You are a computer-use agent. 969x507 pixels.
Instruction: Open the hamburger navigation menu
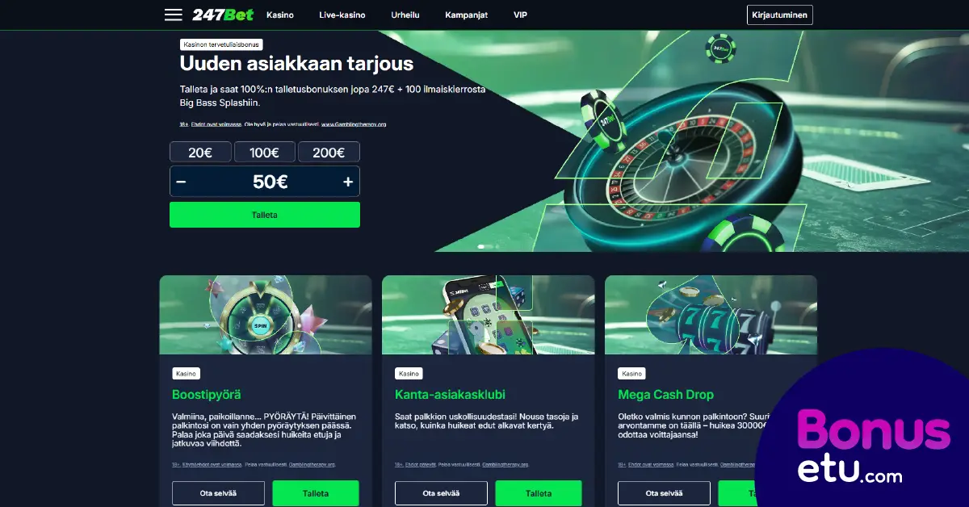pyautogui.click(x=173, y=15)
